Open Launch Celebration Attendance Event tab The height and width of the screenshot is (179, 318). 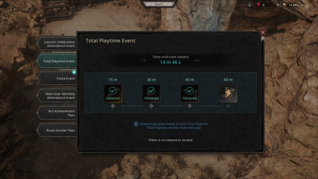coord(57,44)
